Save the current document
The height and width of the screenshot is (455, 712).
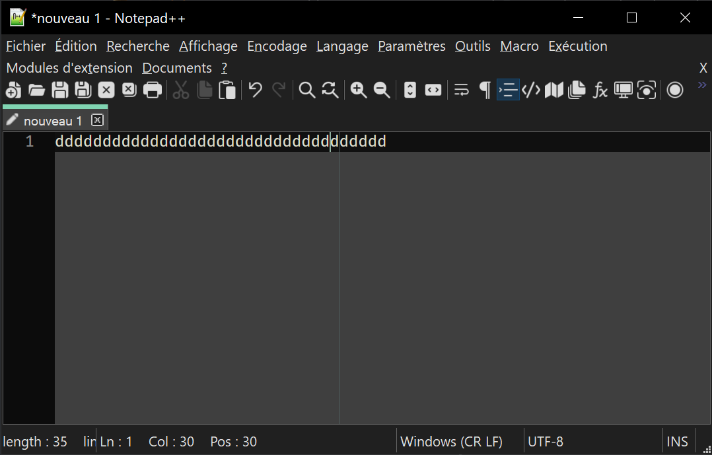[x=59, y=89]
